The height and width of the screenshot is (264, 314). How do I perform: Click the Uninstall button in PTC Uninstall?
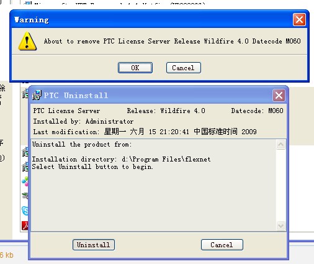[94, 245]
